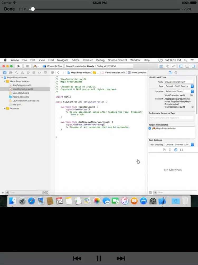Reveal full path in Finder arrow
Image resolution: width=198 pixels, height=265 pixels.
[x=192, y=107]
